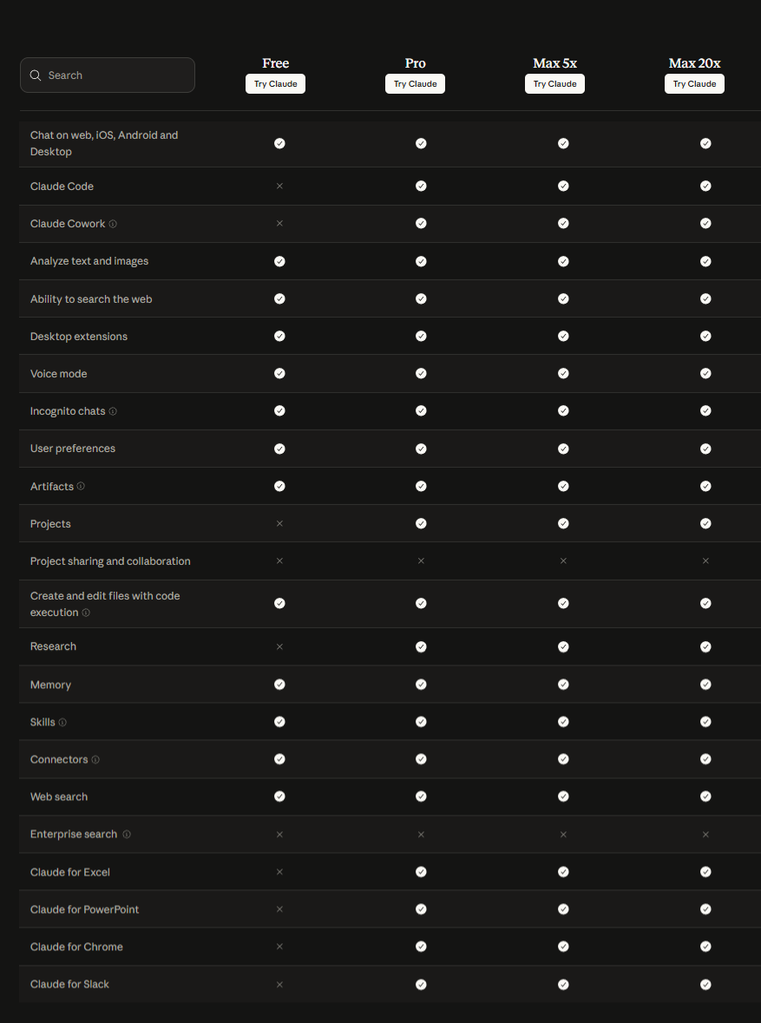Click the Connectors info icon
The width and height of the screenshot is (761, 1023).
point(95,759)
